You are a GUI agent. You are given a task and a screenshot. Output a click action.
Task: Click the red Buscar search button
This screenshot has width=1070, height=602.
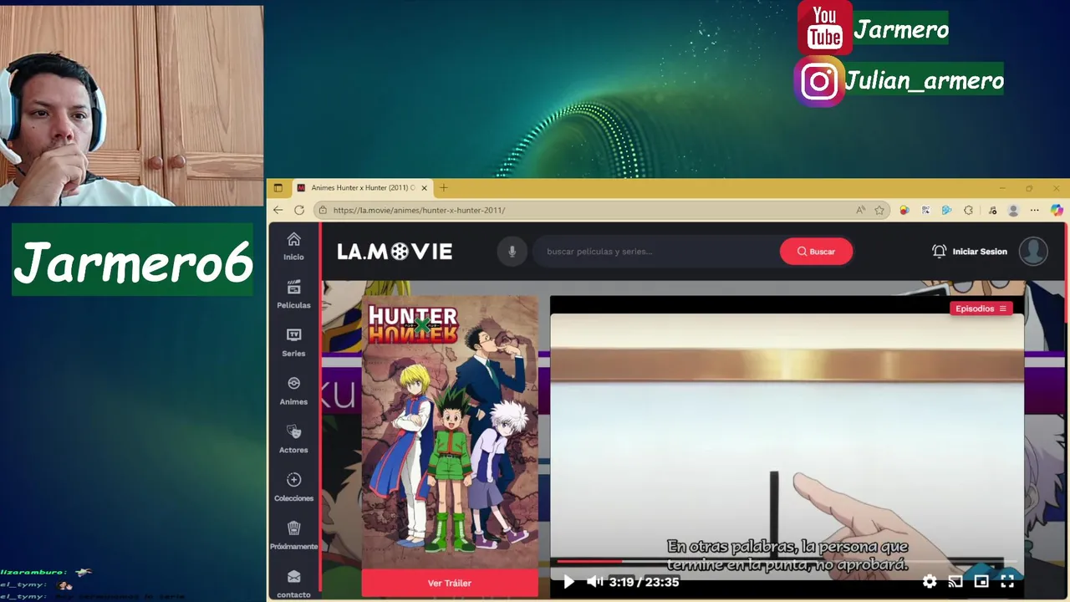tap(816, 252)
